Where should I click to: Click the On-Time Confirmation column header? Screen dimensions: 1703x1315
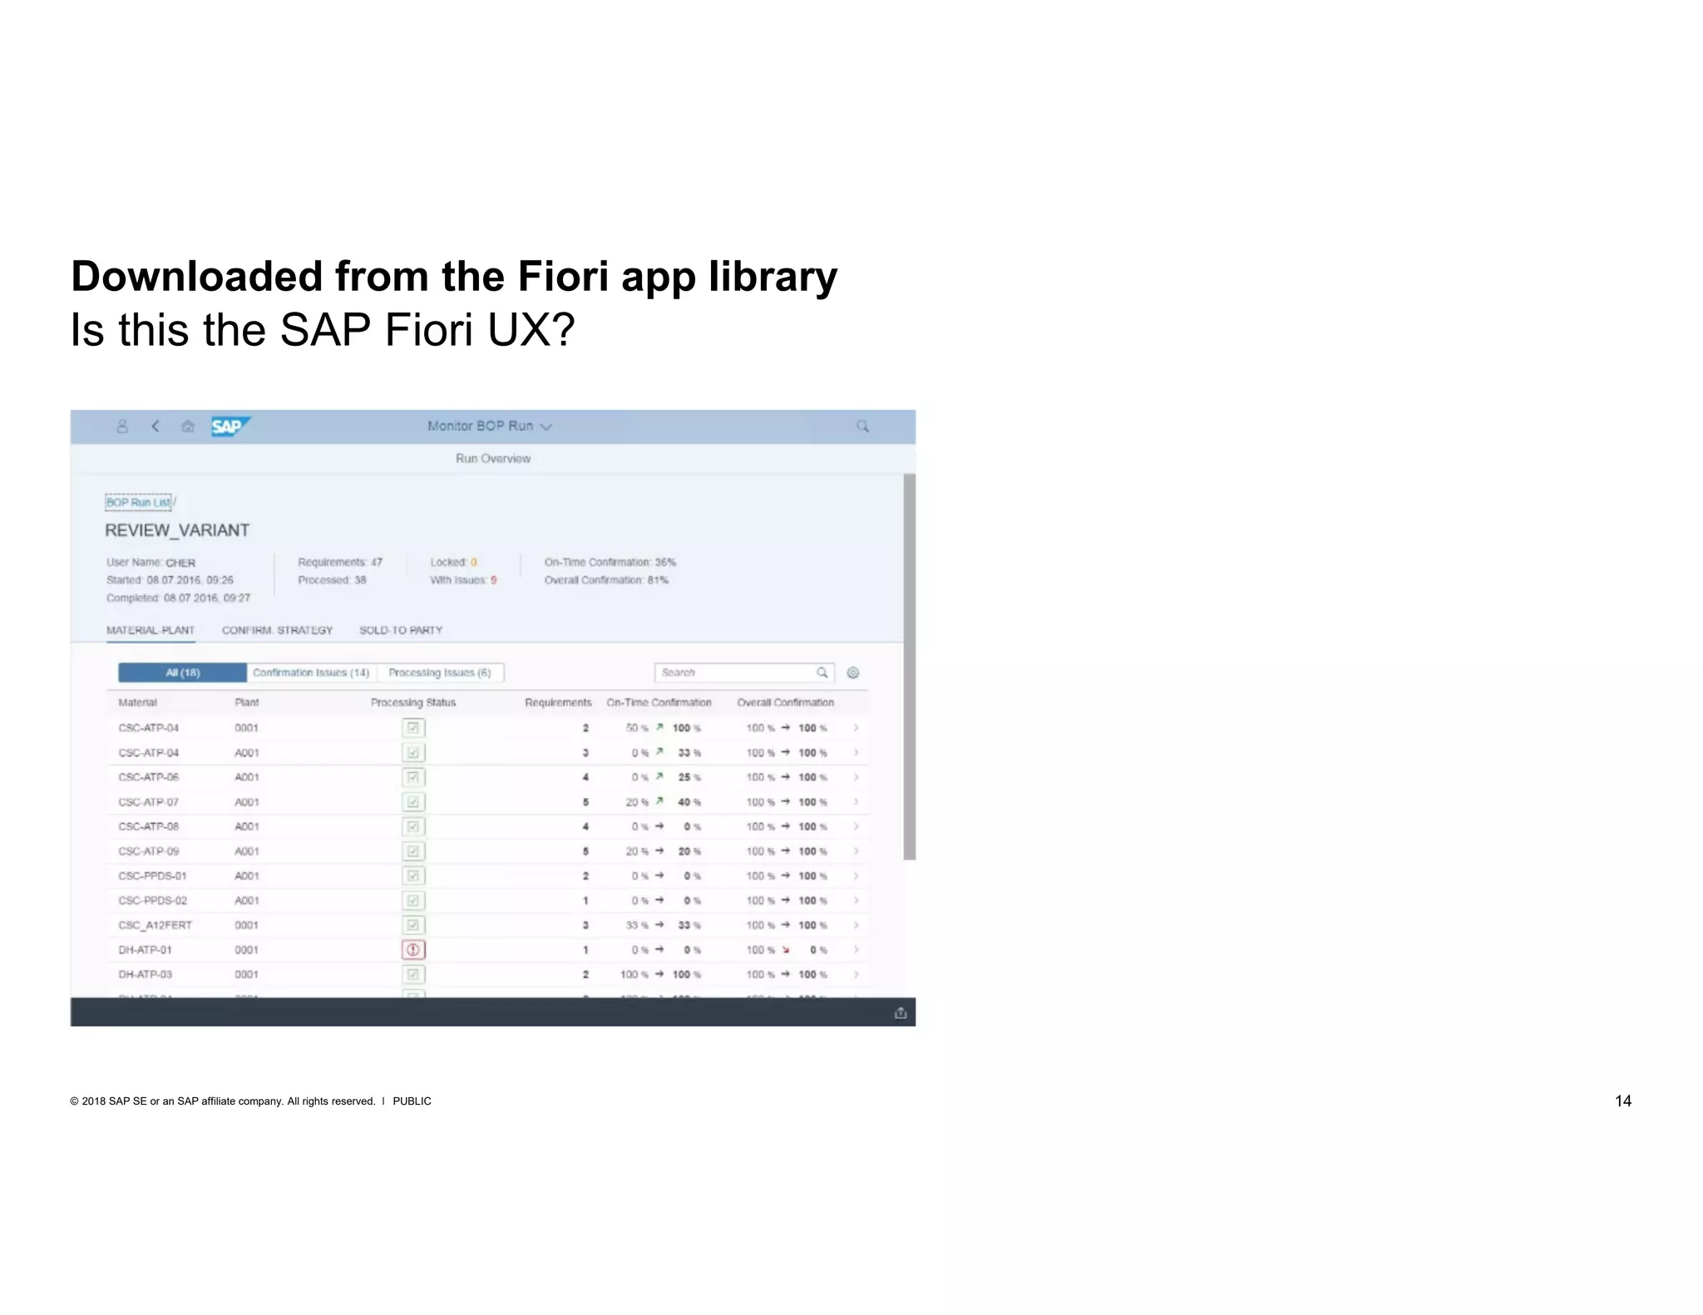click(659, 702)
